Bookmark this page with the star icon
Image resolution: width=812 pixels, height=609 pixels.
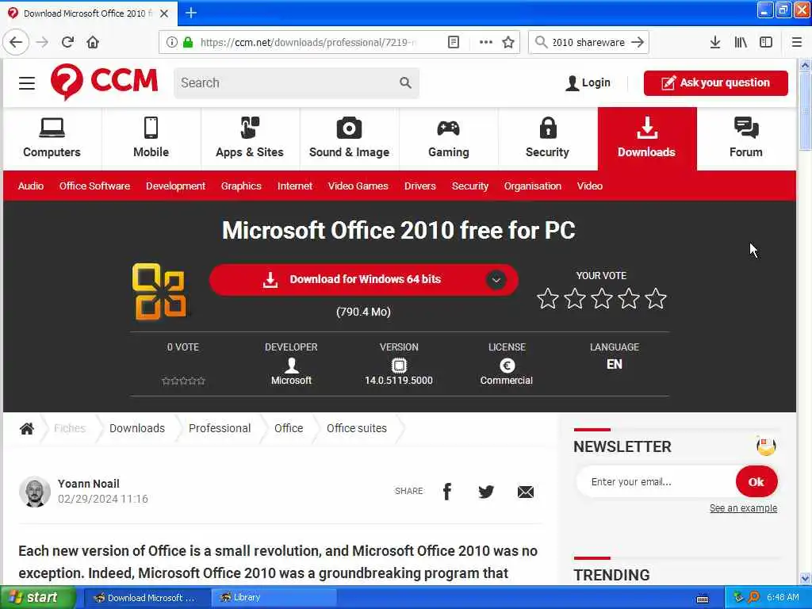pyautogui.click(x=508, y=42)
